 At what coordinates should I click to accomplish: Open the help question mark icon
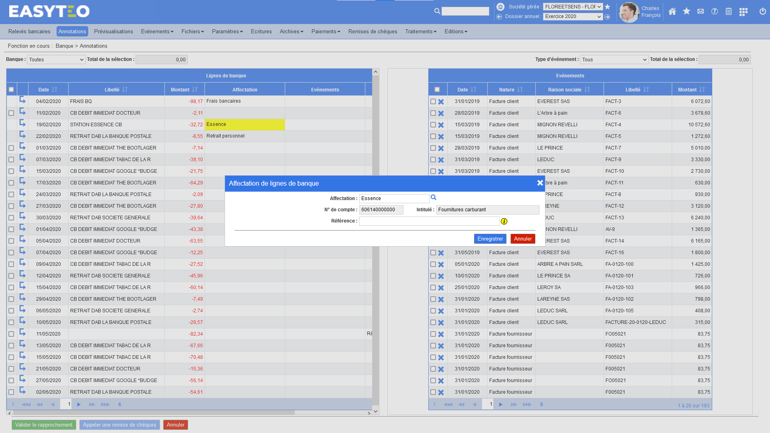[x=715, y=11]
